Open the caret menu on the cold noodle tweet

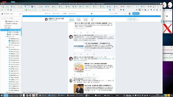[x=114, y=57]
